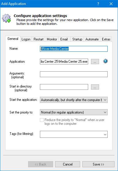Browse for the Start in directory
Viewport: 118px width, 171px height.
pos(95,87)
